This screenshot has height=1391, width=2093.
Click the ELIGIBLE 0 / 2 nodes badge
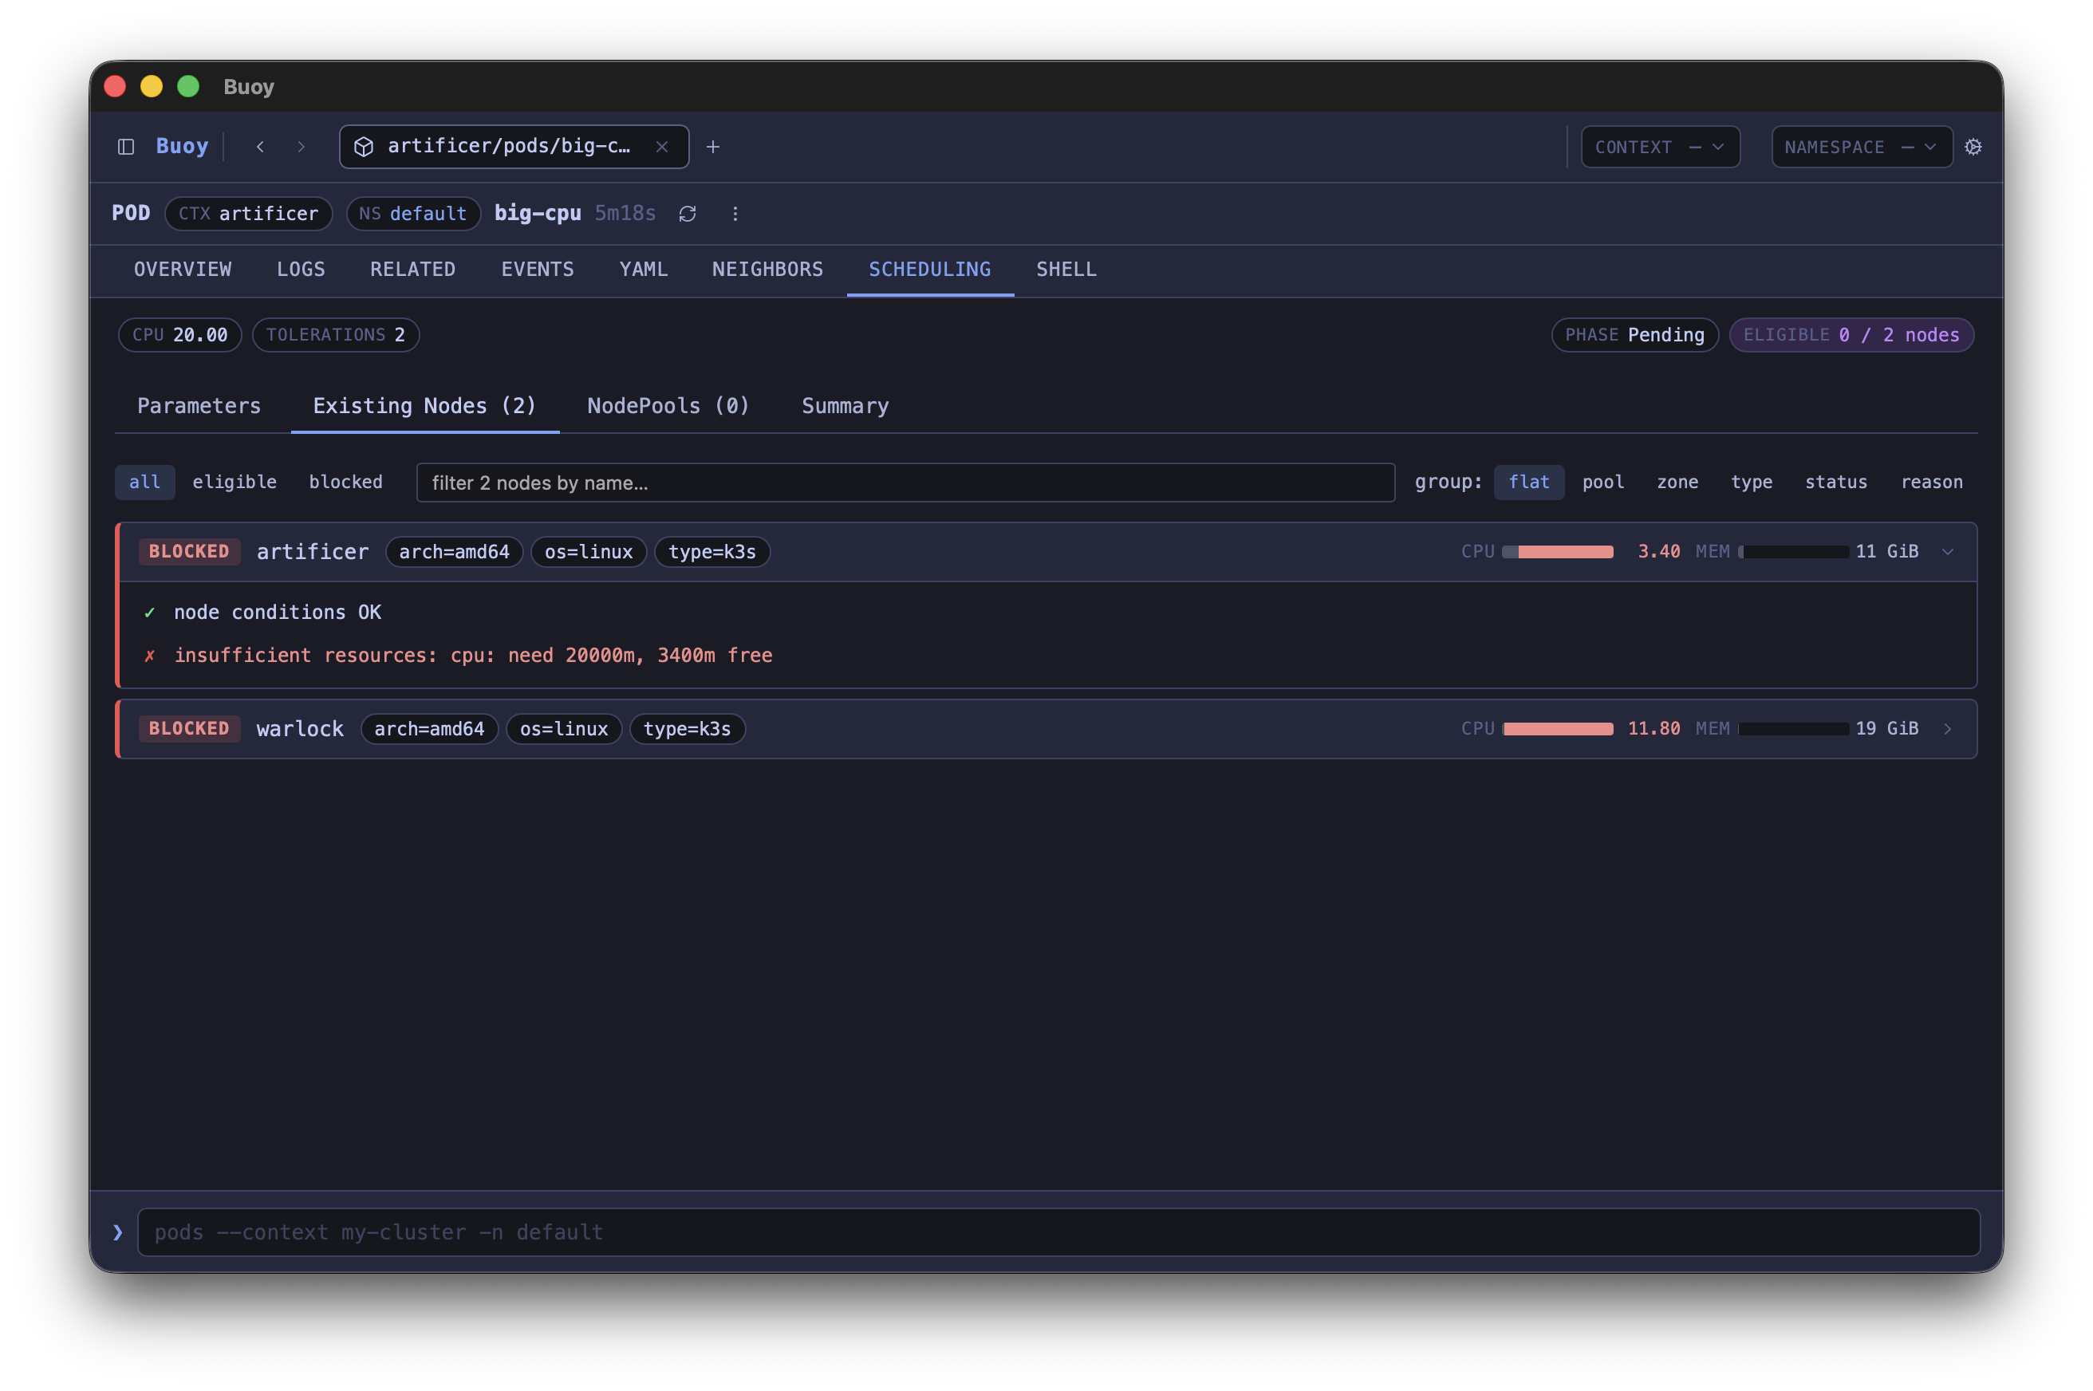click(1851, 334)
